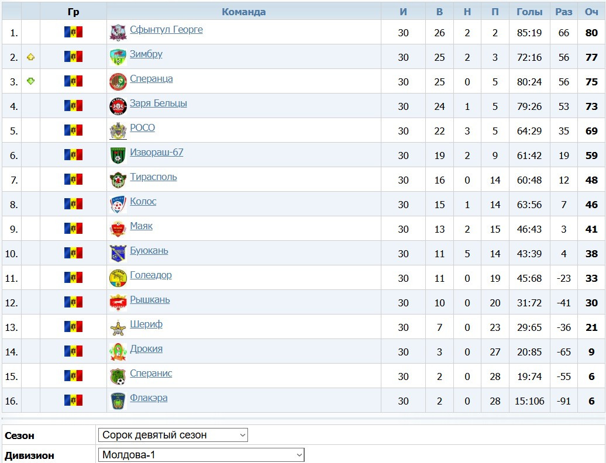
Task: Click the Оч points column header
Action: tap(591, 12)
